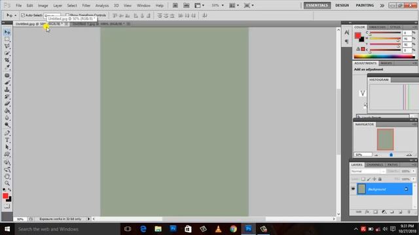This screenshot has height=235, width=419.
Task: Toggle lock position in Layers panel
Action: 374,179
